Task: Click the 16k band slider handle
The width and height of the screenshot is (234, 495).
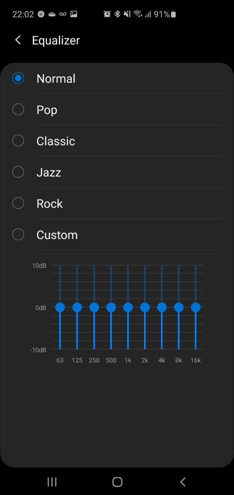Action: (x=196, y=307)
